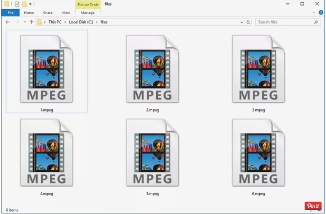Open the Manage ribbon tab

pyautogui.click(x=88, y=13)
